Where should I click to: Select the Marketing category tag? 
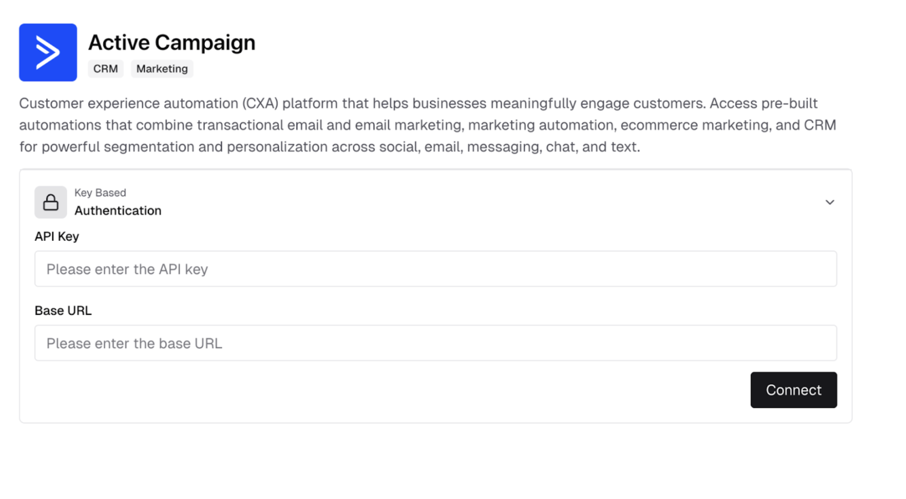coord(162,69)
